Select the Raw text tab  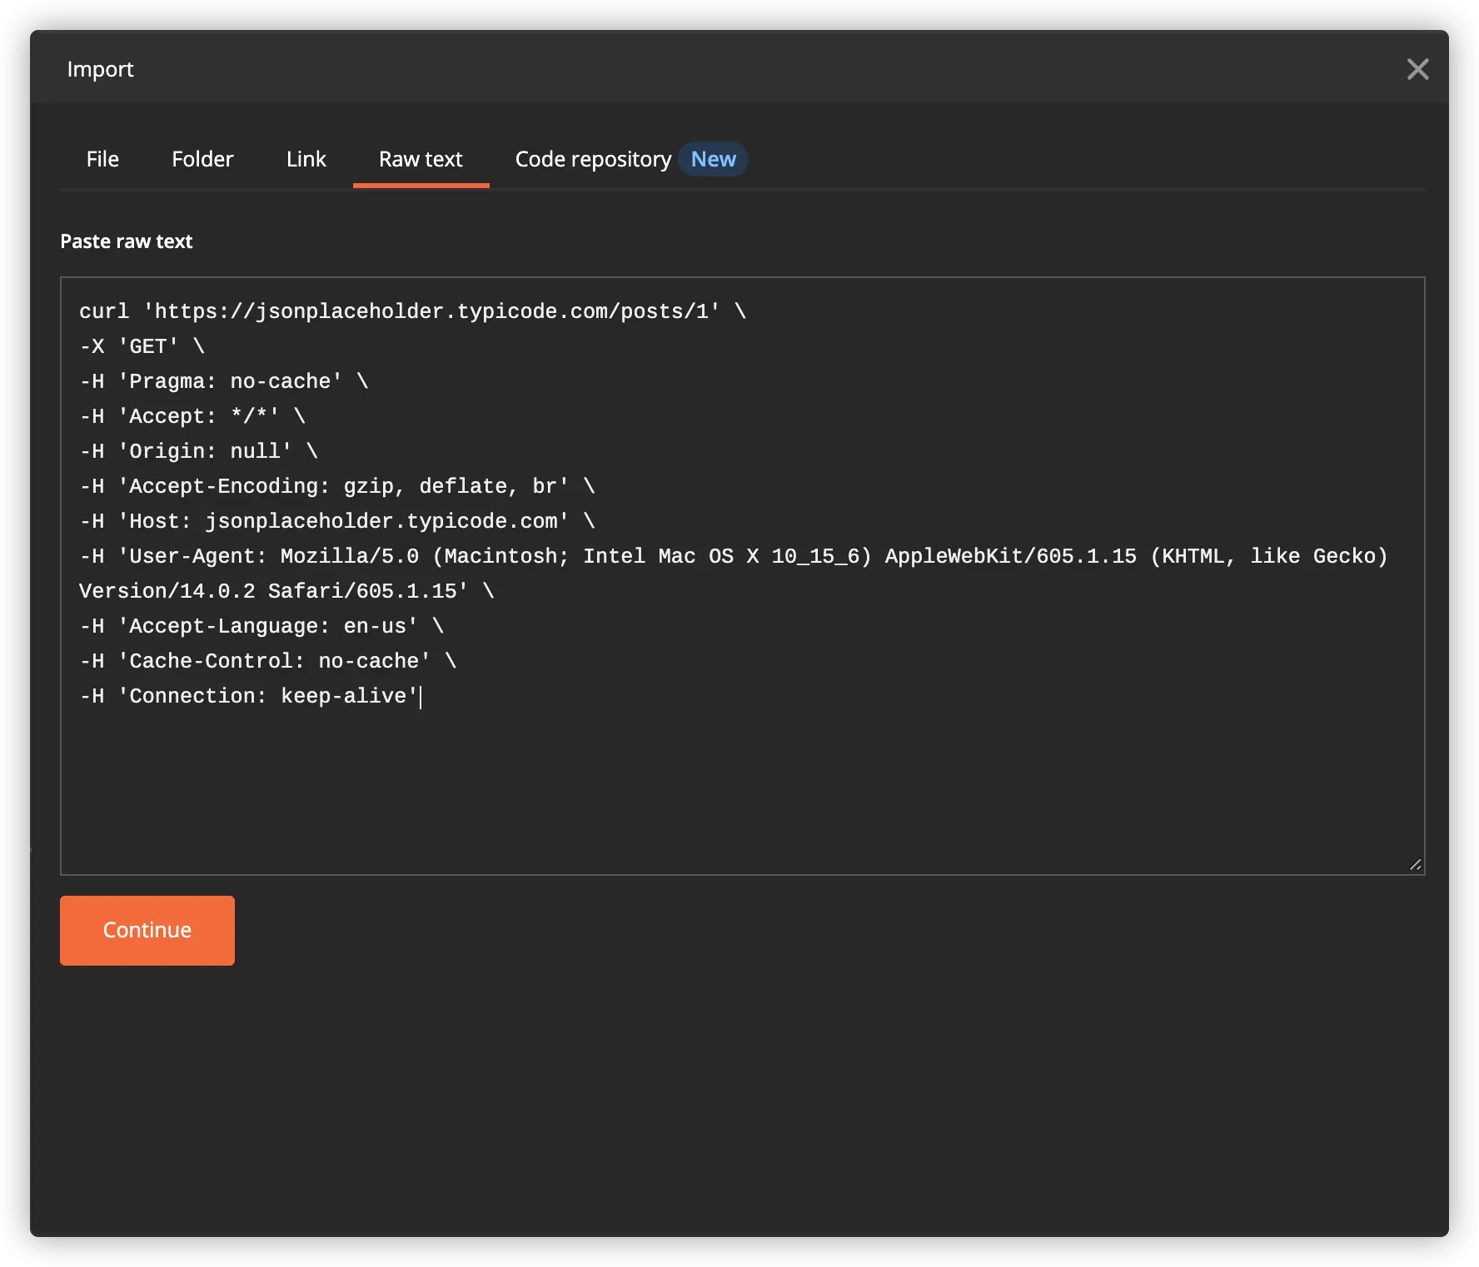pyautogui.click(x=421, y=159)
